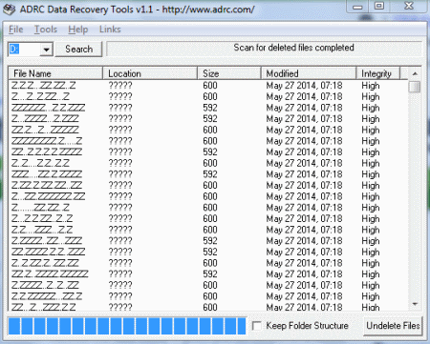Image resolution: width=430 pixels, height=344 pixels.
Task: Click the Search button
Action: 78,50
